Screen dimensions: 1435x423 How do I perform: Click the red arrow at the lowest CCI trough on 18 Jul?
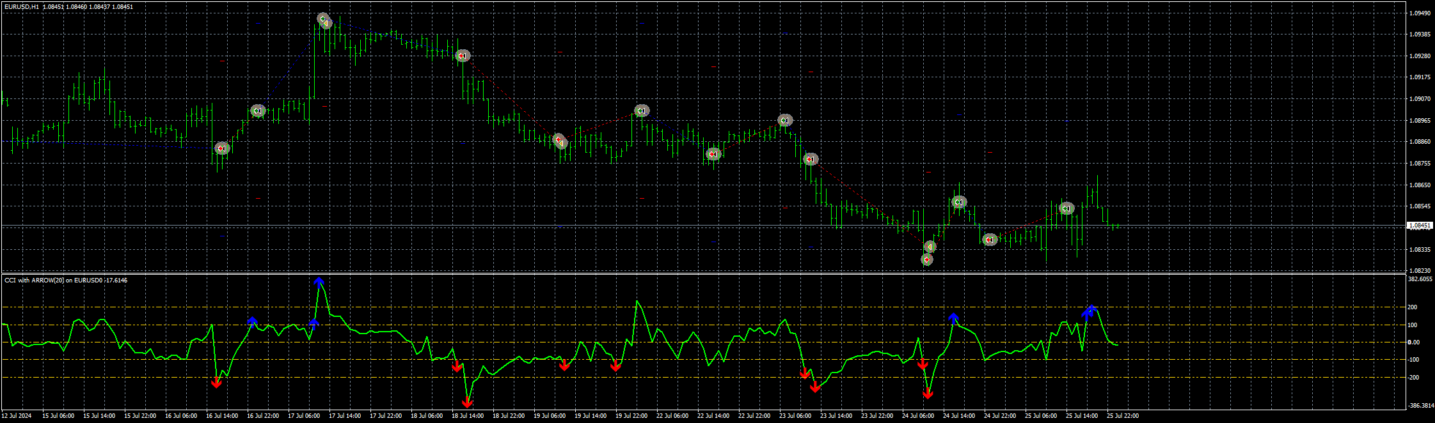coord(467,403)
